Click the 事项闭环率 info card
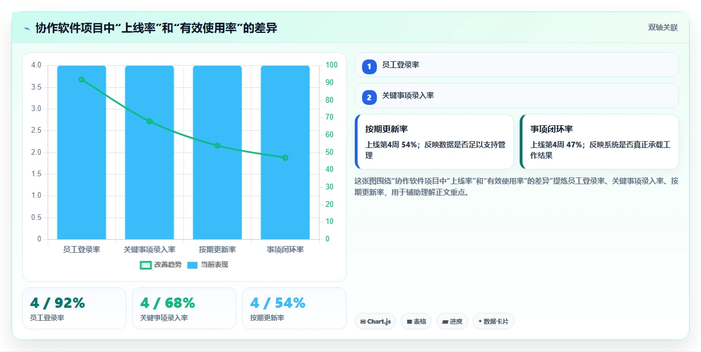The height and width of the screenshot is (352, 701). point(599,142)
